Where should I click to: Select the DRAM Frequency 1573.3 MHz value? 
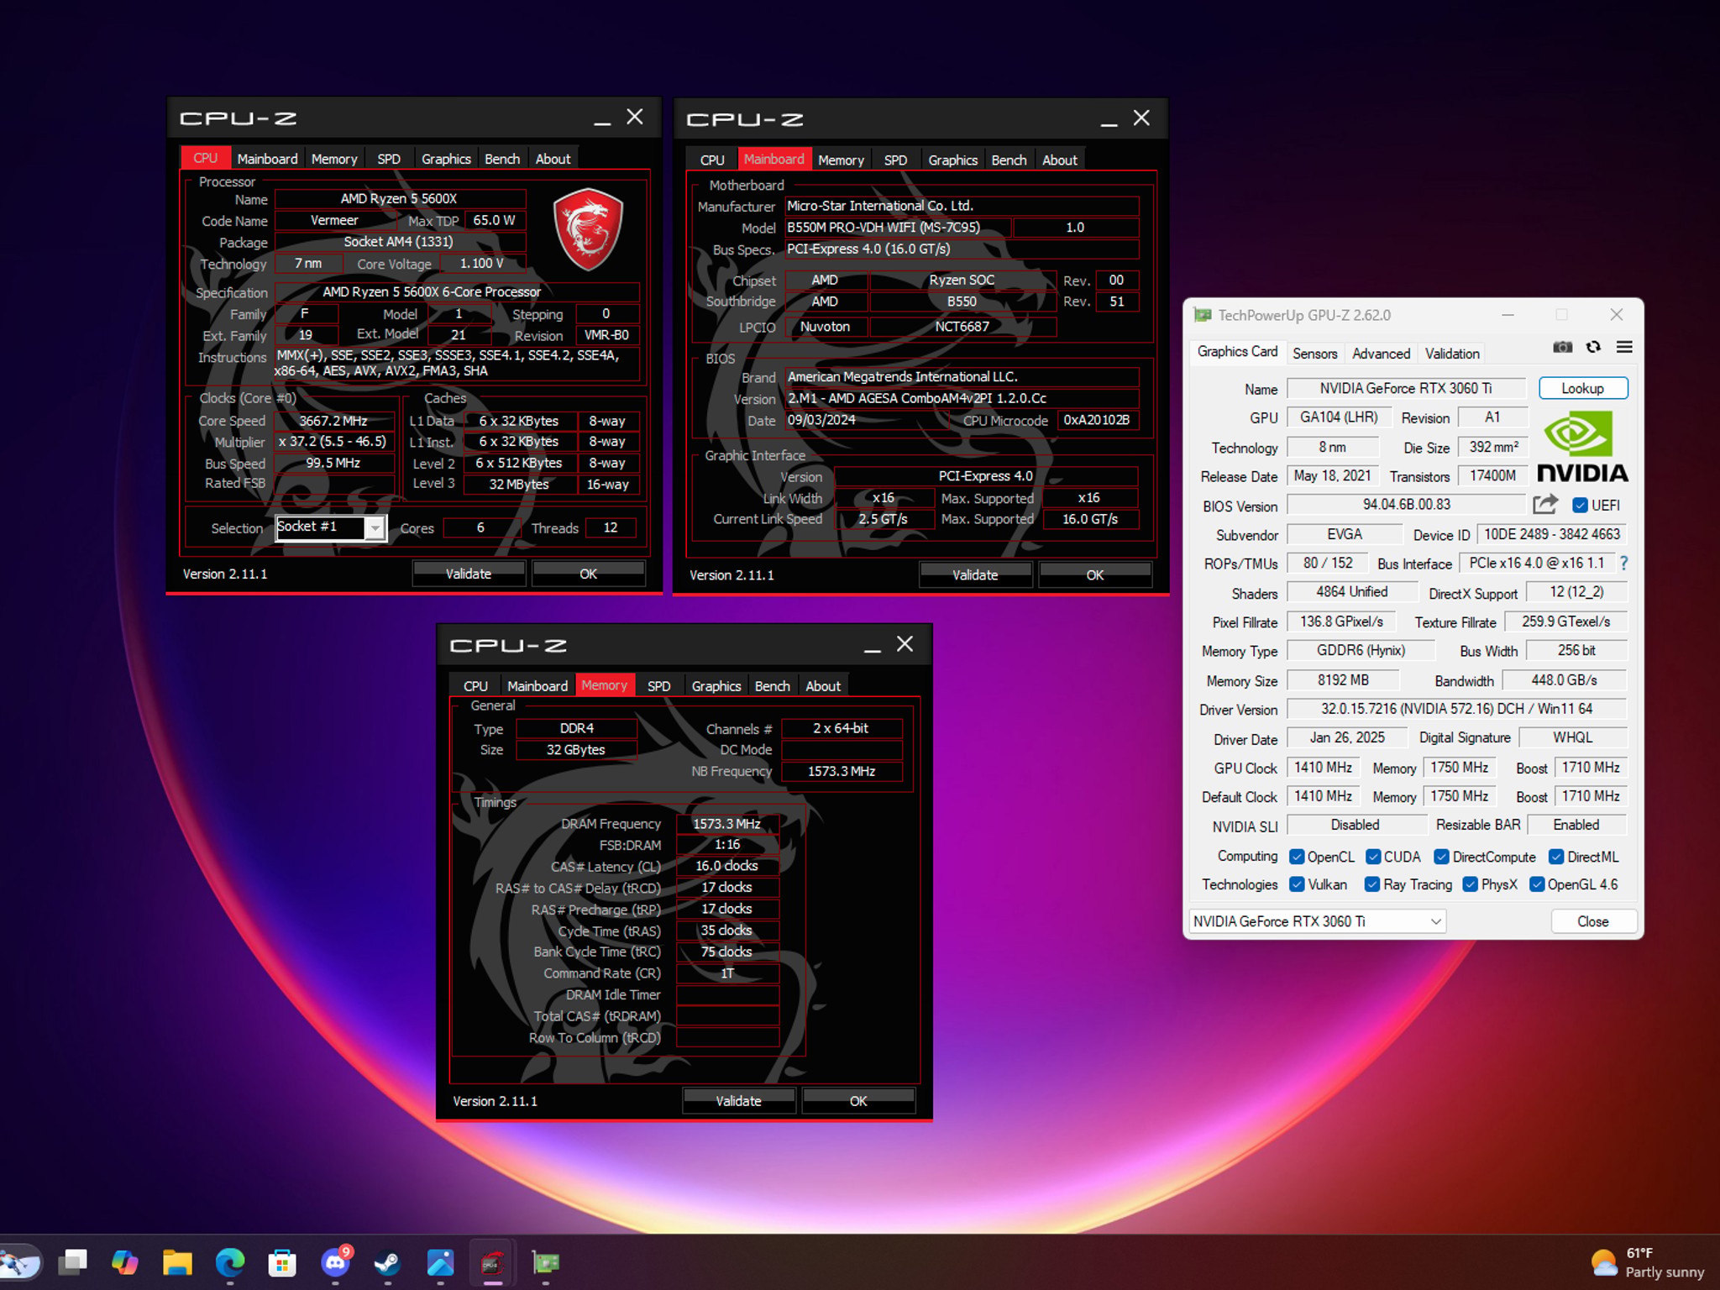(727, 824)
